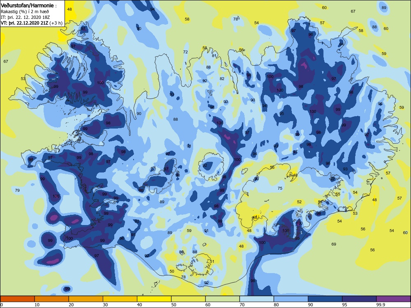Select the "50" humidity value near the south coast
The width and height of the screenshot is (411, 308).
click(x=172, y=271)
